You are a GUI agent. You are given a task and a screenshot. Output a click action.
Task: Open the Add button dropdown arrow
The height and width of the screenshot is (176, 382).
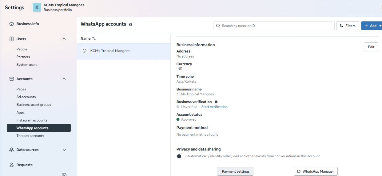tap(380, 26)
